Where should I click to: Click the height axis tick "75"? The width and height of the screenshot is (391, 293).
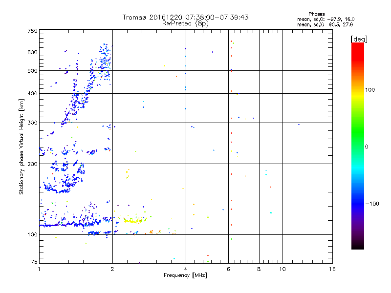34,262
